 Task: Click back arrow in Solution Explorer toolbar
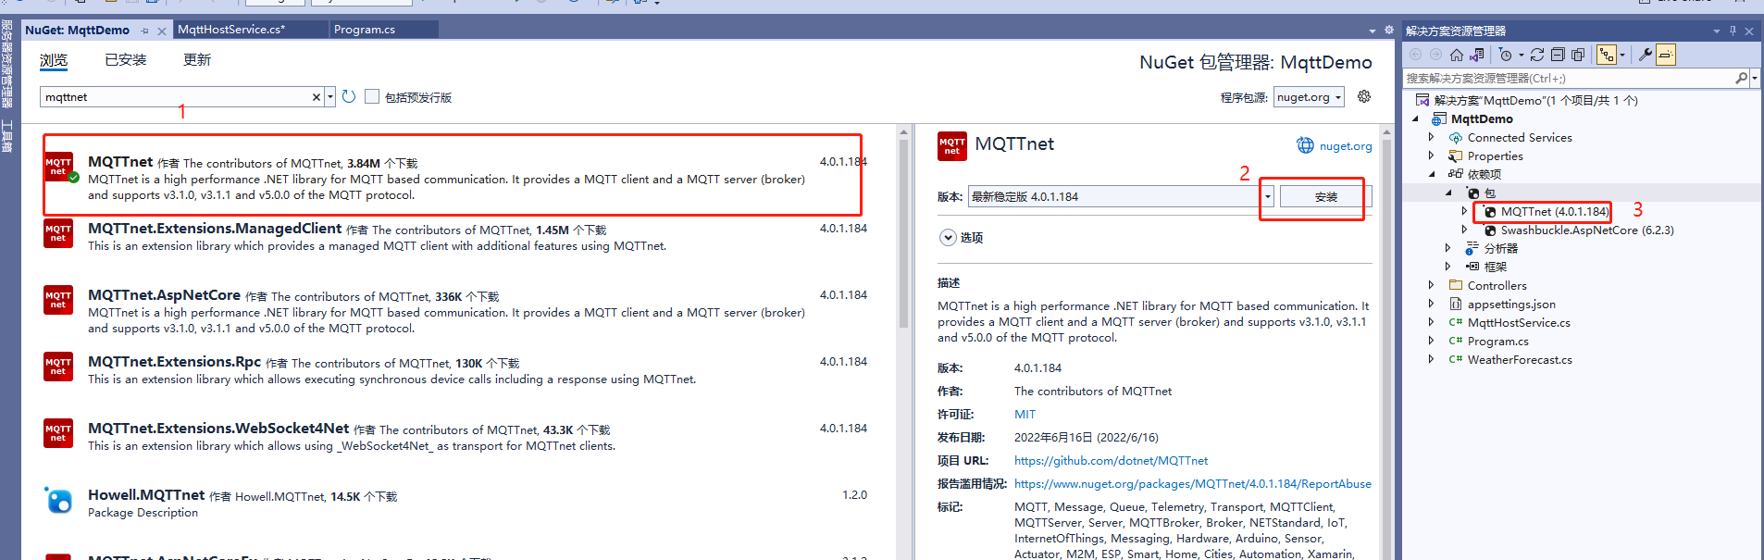click(x=1416, y=55)
